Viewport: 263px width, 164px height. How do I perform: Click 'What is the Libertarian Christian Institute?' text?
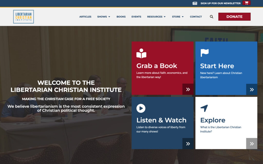coord(221,129)
